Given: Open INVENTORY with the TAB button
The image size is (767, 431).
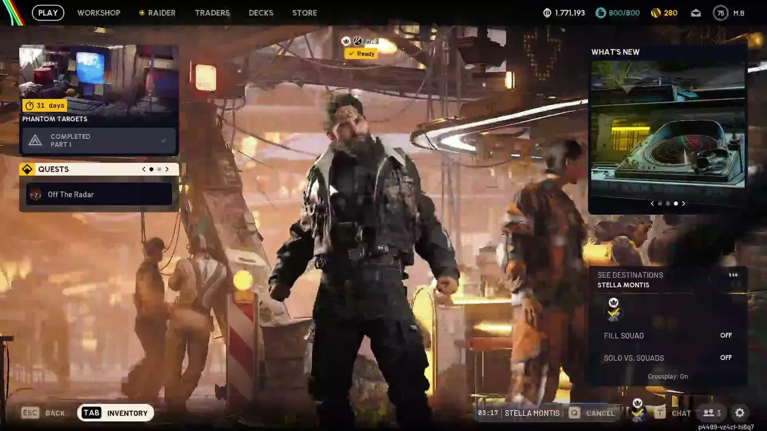Looking at the screenshot, I should pos(116,413).
